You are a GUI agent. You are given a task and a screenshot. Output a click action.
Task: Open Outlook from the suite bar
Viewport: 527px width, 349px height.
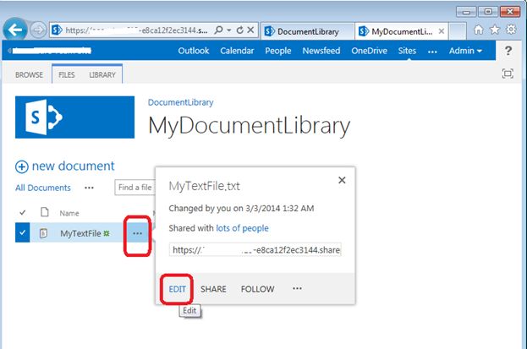(194, 51)
